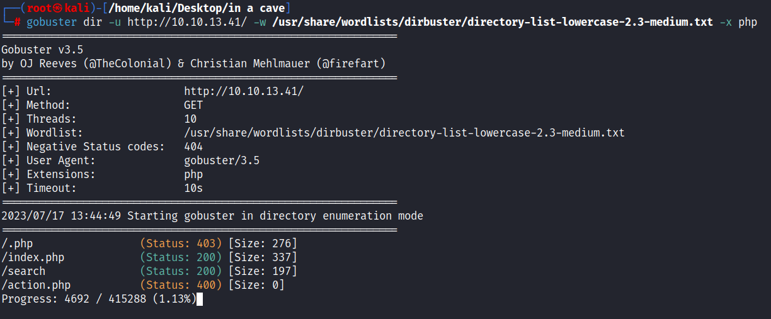This screenshot has width=771, height=319.
Task: Click the Wordlist setting path value
Action: coord(404,133)
